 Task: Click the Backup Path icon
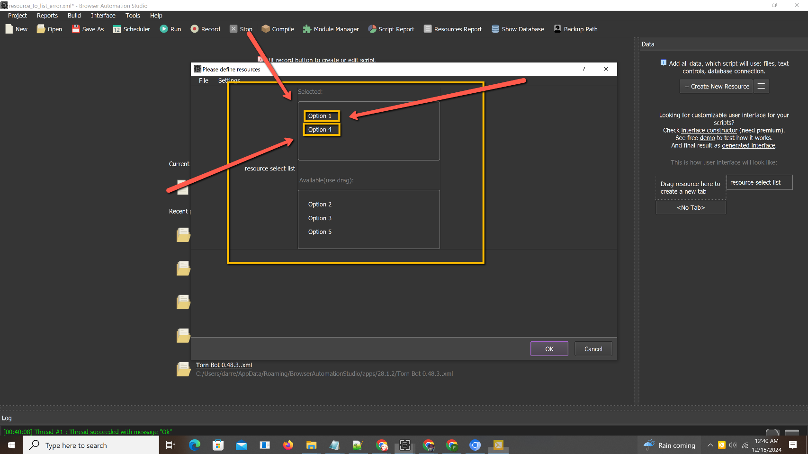coord(557,29)
